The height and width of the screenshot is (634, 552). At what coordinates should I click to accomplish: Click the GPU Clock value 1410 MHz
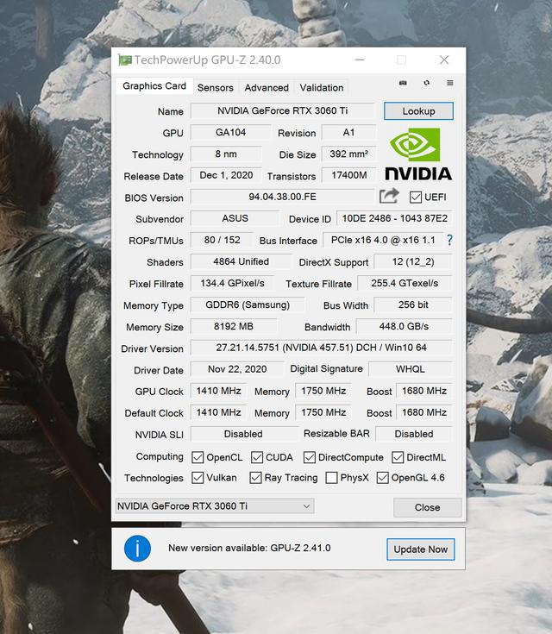click(218, 391)
